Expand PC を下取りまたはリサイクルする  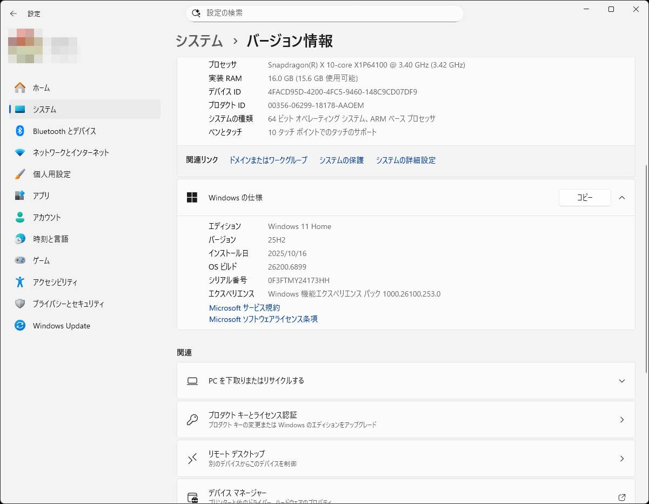621,381
